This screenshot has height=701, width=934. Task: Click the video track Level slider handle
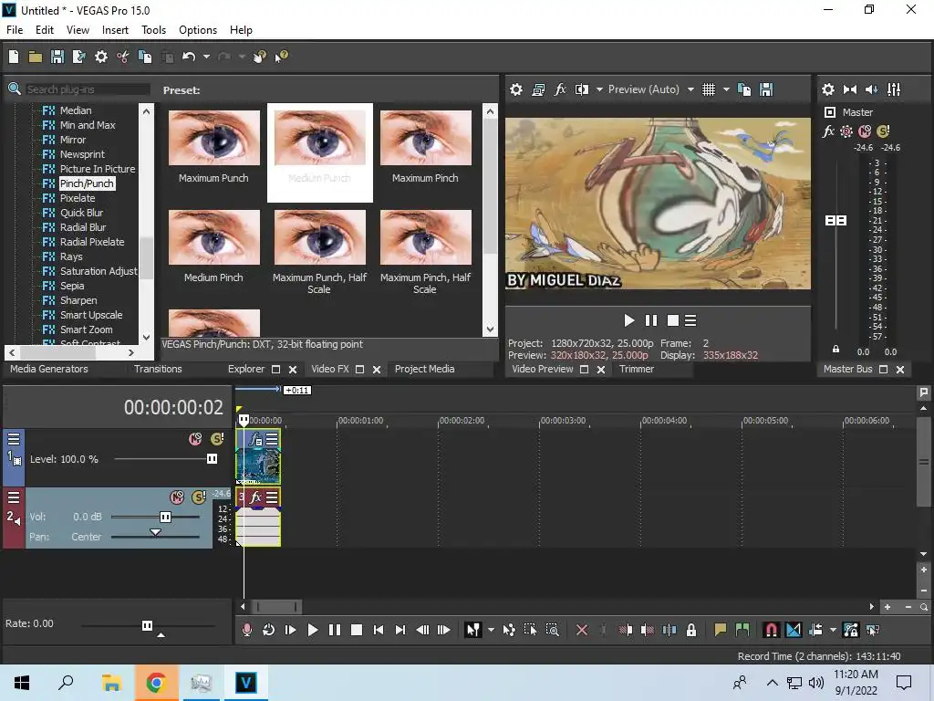coord(212,459)
